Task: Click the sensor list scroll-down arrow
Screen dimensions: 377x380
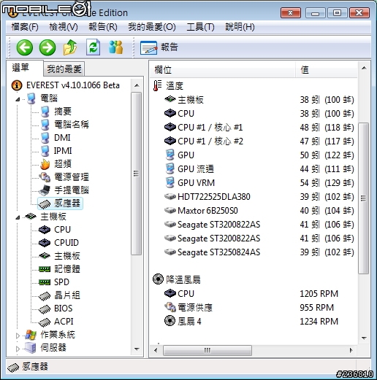Action: 364,338
